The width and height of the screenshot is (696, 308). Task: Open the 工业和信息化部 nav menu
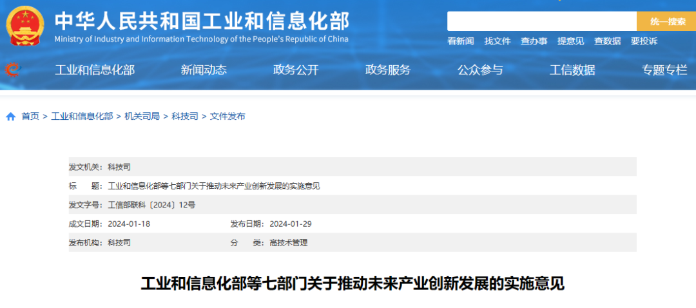click(95, 70)
